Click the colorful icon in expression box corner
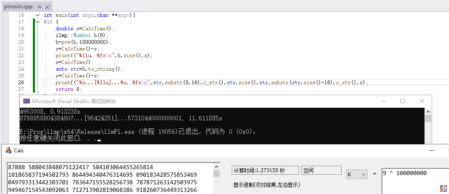This screenshot has width=449, height=194. coord(443,189)
